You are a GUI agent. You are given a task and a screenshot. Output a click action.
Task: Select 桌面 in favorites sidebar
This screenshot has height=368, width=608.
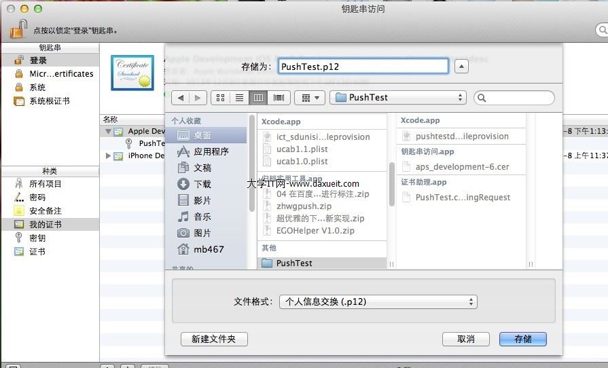click(x=206, y=135)
